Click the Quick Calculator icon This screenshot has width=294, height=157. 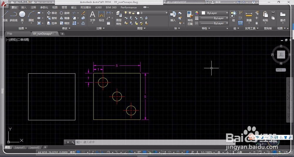[x=257, y=23]
